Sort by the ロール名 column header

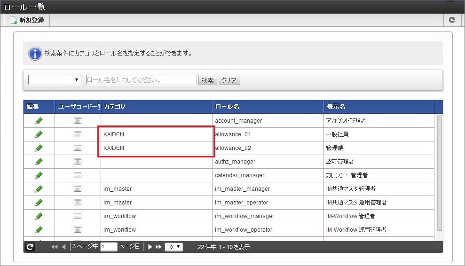(267, 107)
